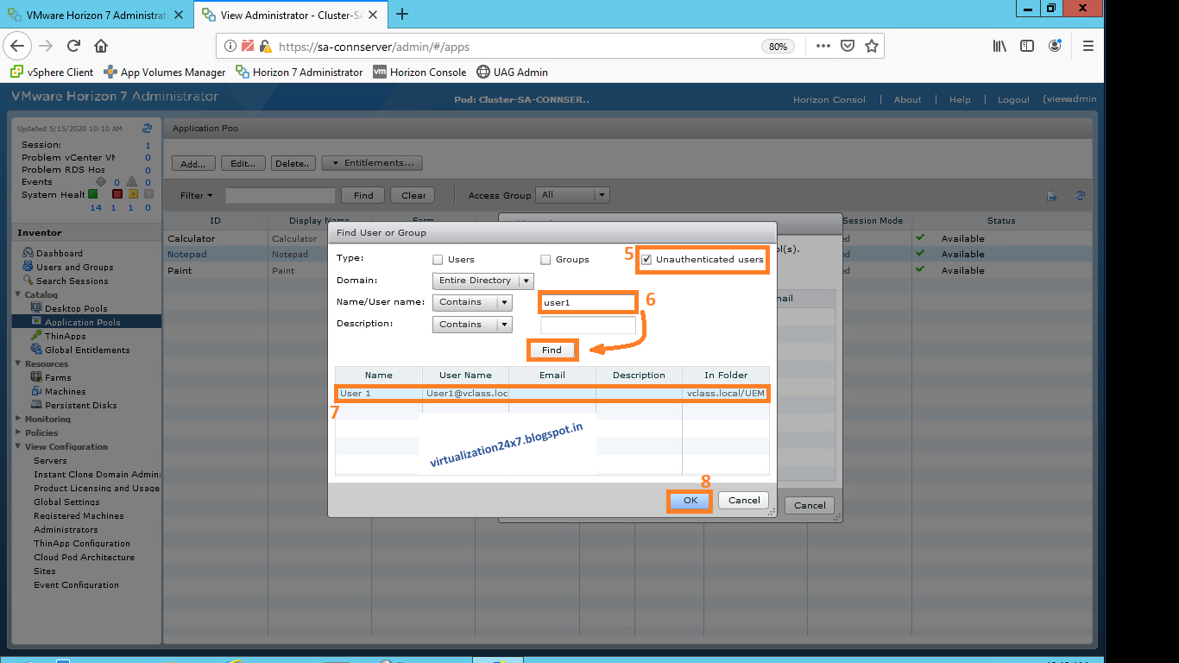Click the refresh icon at table top right

click(x=1080, y=196)
